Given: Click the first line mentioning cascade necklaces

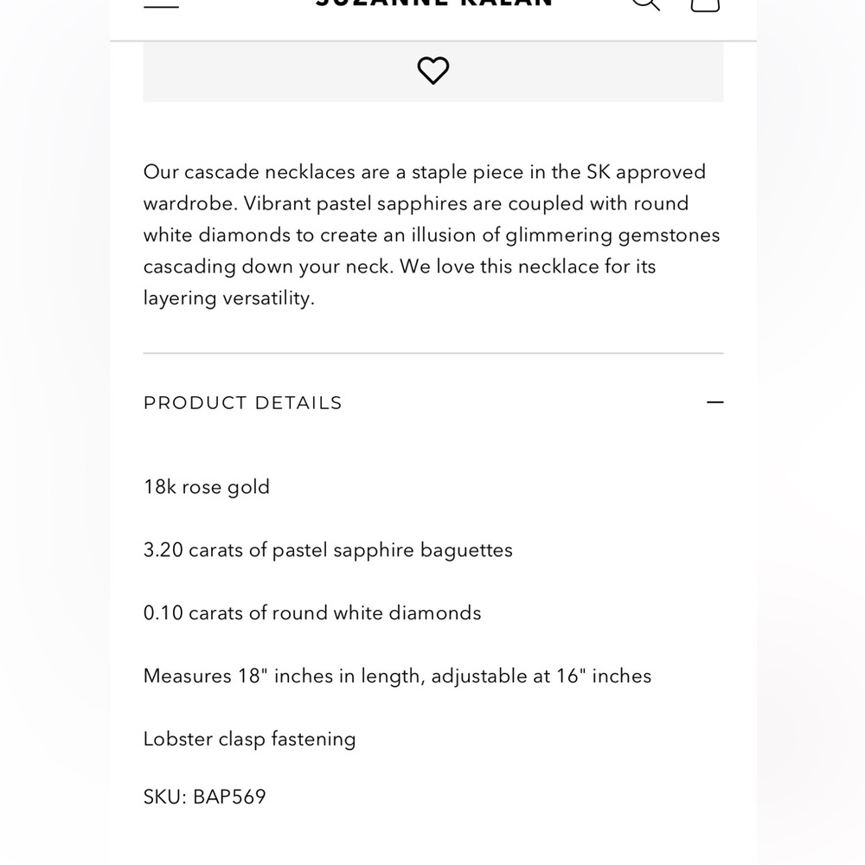Looking at the screenshot, I should click(x=424, y=172).
